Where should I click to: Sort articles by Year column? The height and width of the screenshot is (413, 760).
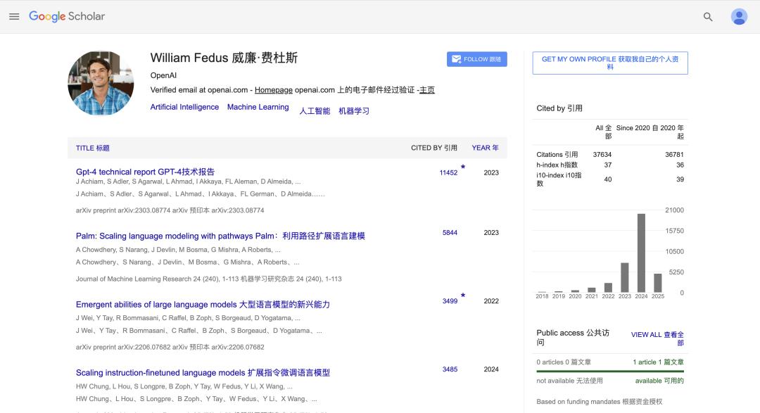485,148
